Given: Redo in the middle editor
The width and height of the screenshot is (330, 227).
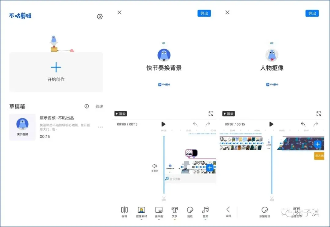Looking at the screenshot, I should coord(208,124).
